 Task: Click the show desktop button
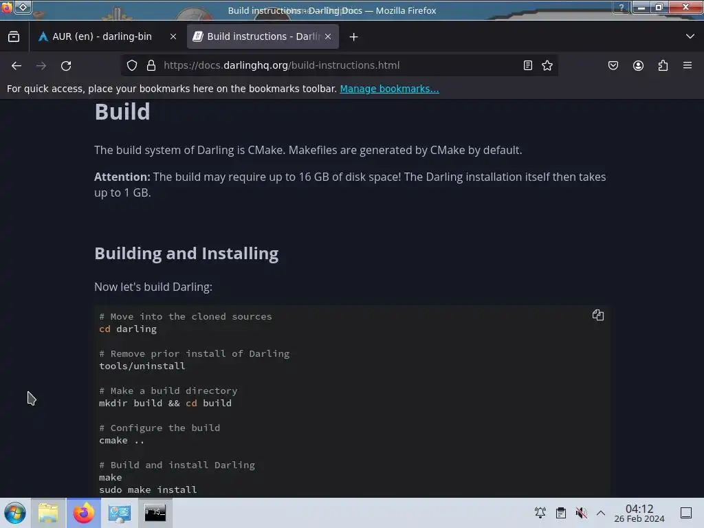click(x=686, y=513)
